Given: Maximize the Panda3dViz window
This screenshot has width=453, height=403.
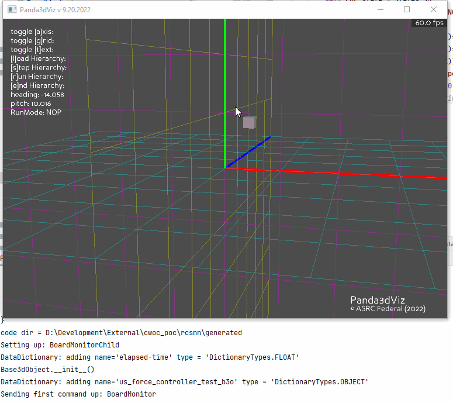Looking at the screenshot, I should pos(407,9).
